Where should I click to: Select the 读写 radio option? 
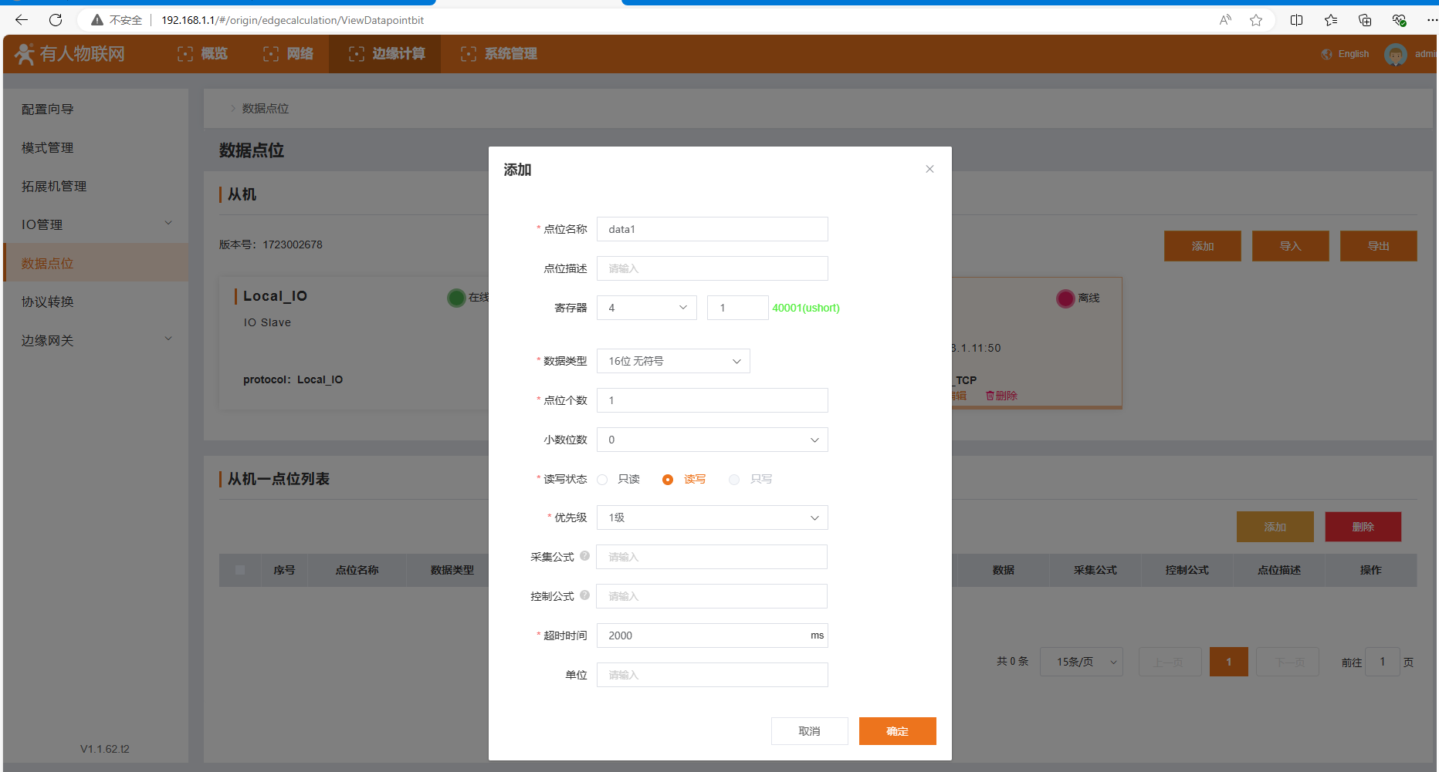[x=668, y=480]
